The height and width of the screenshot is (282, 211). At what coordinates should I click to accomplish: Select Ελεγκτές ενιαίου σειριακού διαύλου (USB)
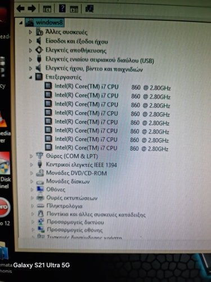coord(100,60)
